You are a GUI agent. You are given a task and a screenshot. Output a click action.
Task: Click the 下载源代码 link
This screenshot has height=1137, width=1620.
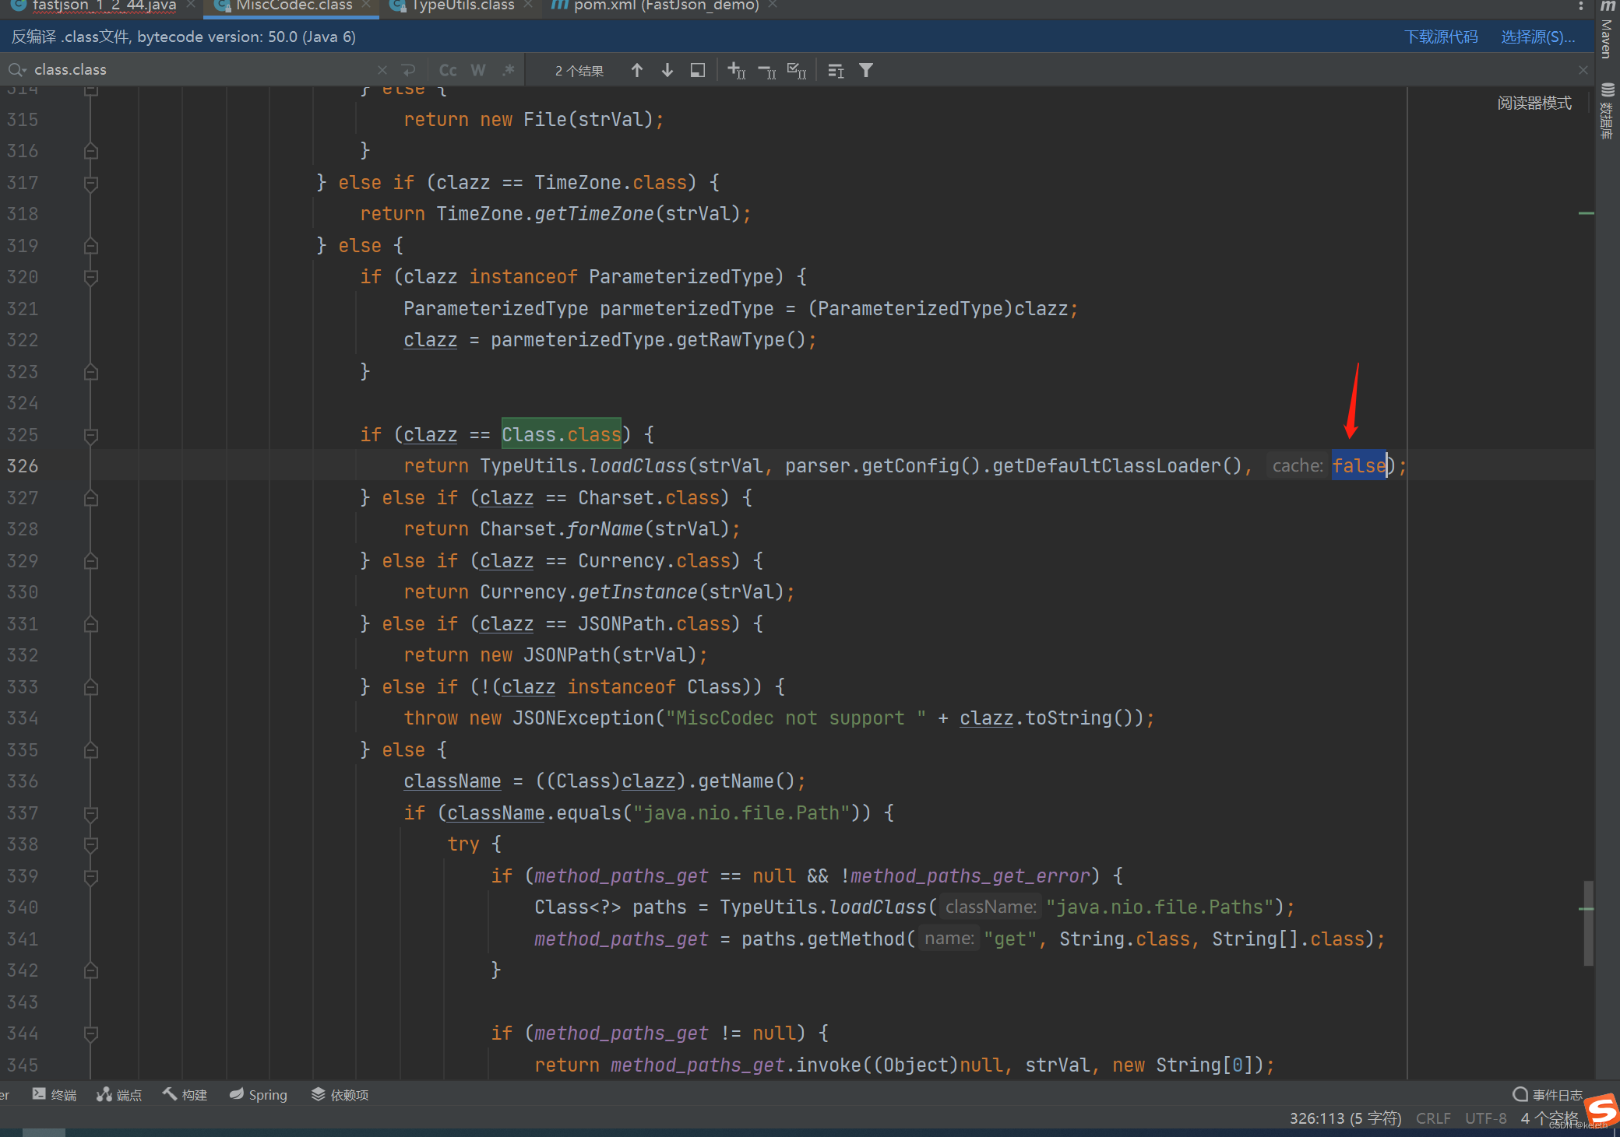pos(1441,37)
